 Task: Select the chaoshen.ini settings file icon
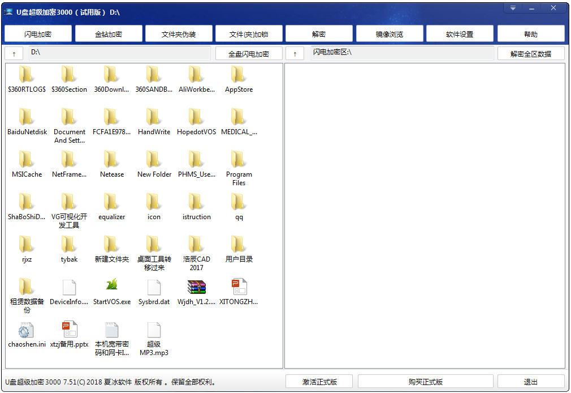coord(26,330)
